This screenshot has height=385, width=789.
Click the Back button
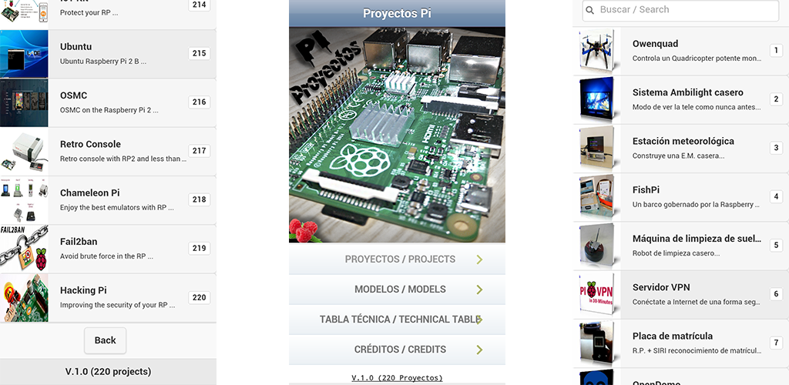pos(105,340)
